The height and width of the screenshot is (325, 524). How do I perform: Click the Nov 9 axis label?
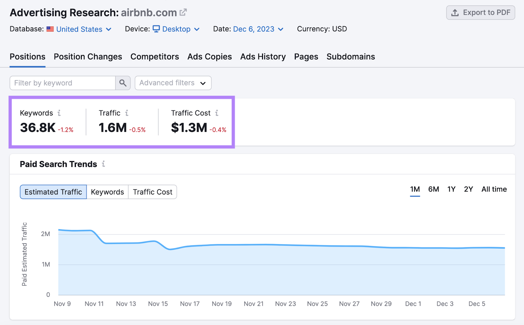click(x=62, y=304)
